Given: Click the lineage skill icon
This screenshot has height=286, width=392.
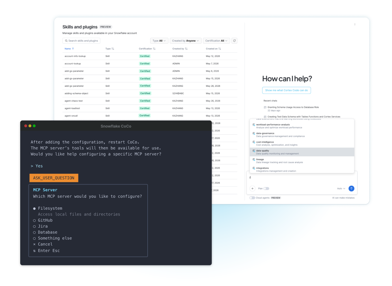Looking at the screenshot, I should tap(254, 159).
